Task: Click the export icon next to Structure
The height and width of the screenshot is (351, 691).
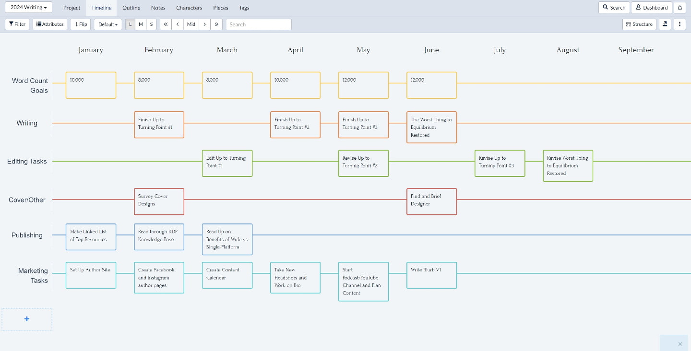Action: pos(665,24)
